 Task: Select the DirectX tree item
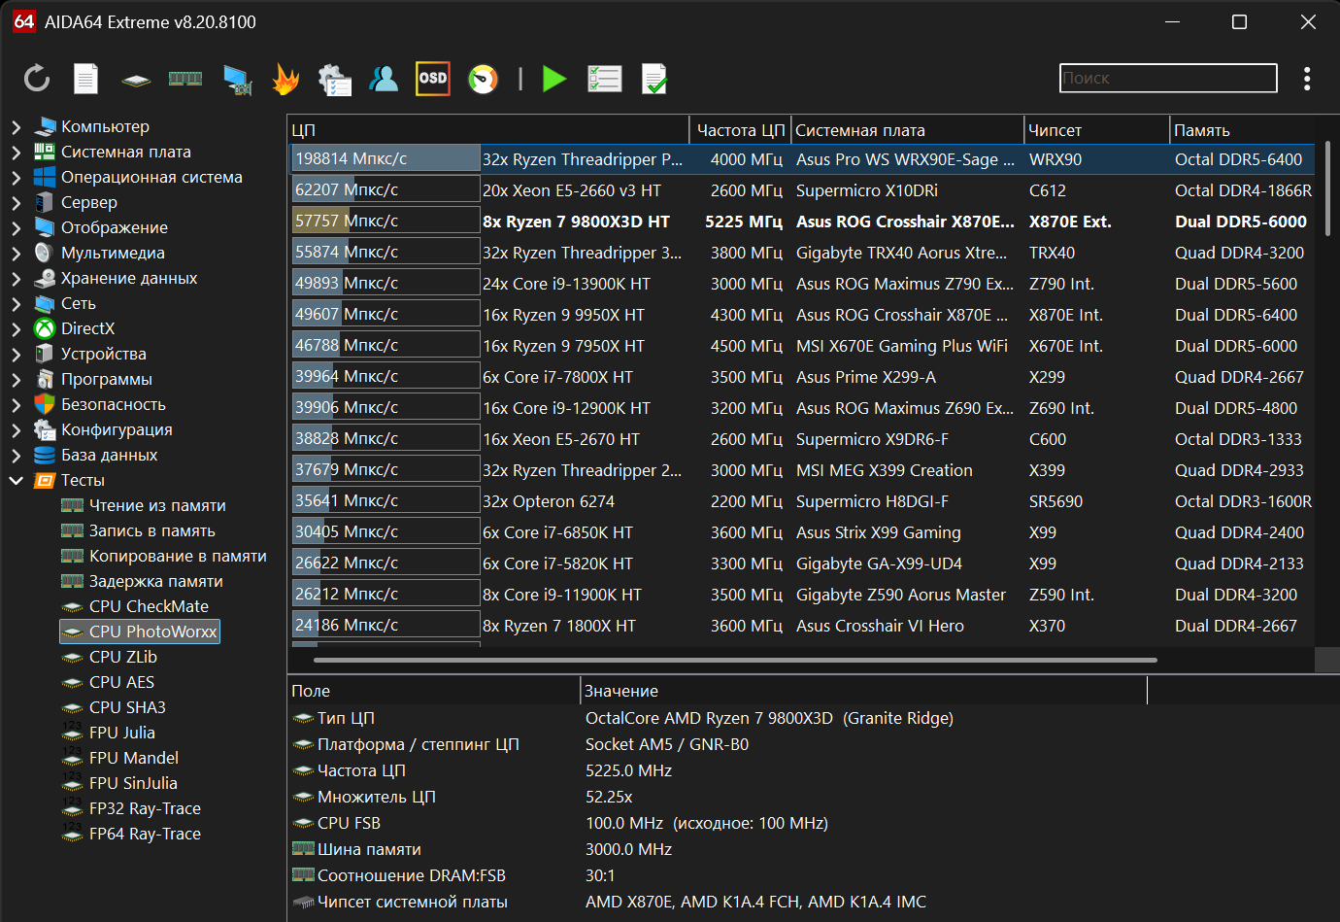point(87,328)
